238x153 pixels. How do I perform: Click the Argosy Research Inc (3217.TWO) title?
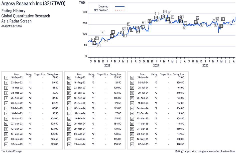[33, 3]
